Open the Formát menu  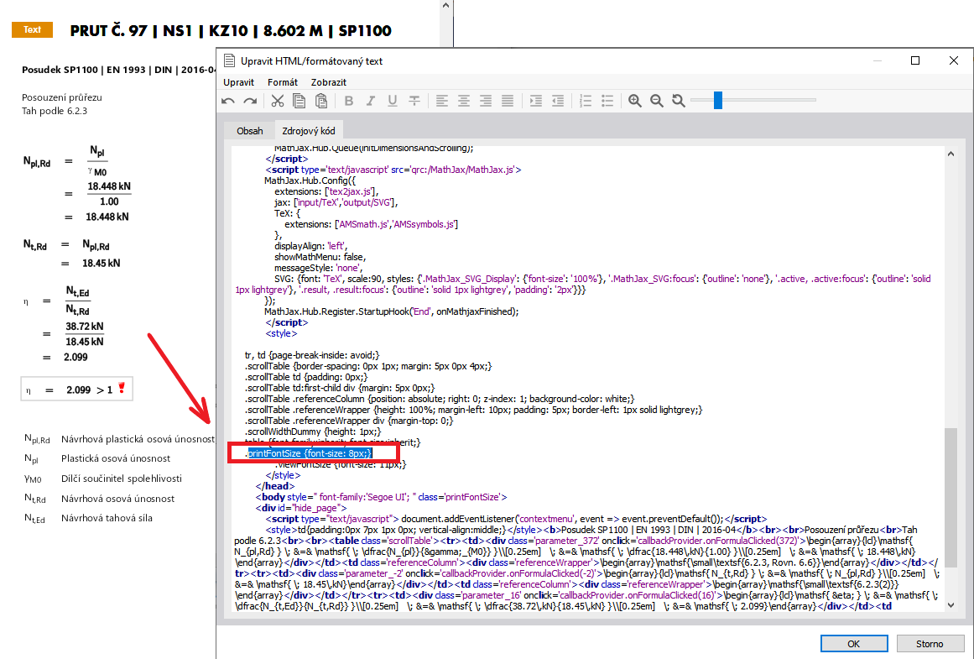pos(283,82)
